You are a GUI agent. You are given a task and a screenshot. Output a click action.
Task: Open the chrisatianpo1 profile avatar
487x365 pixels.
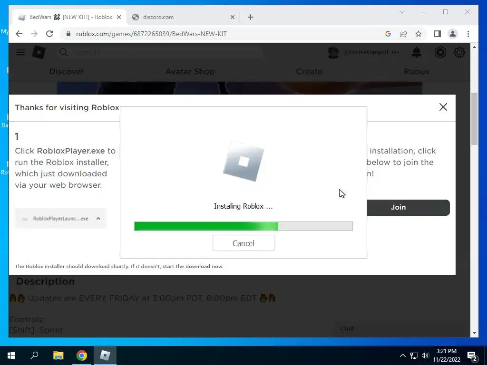[333, 52]
